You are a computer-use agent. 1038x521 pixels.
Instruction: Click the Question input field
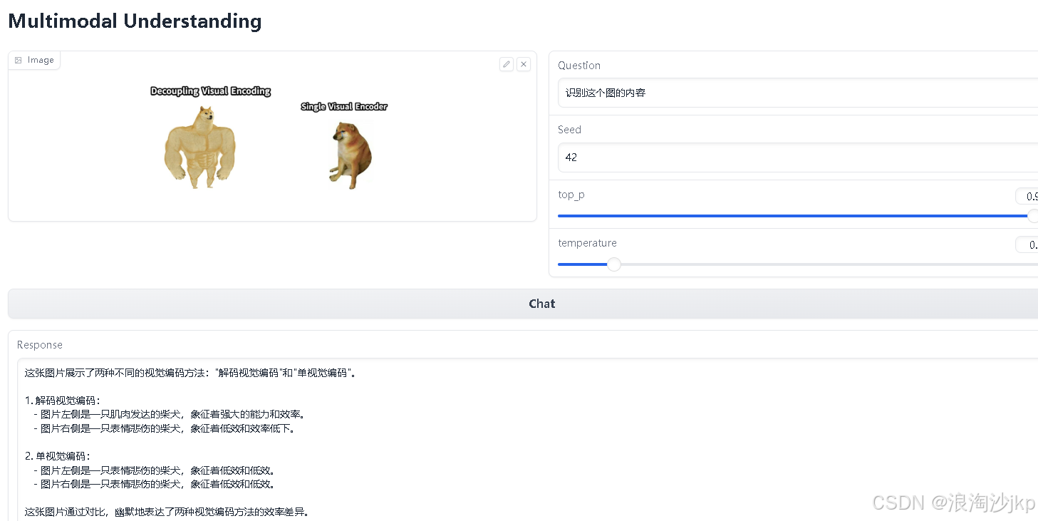[798, 93]
